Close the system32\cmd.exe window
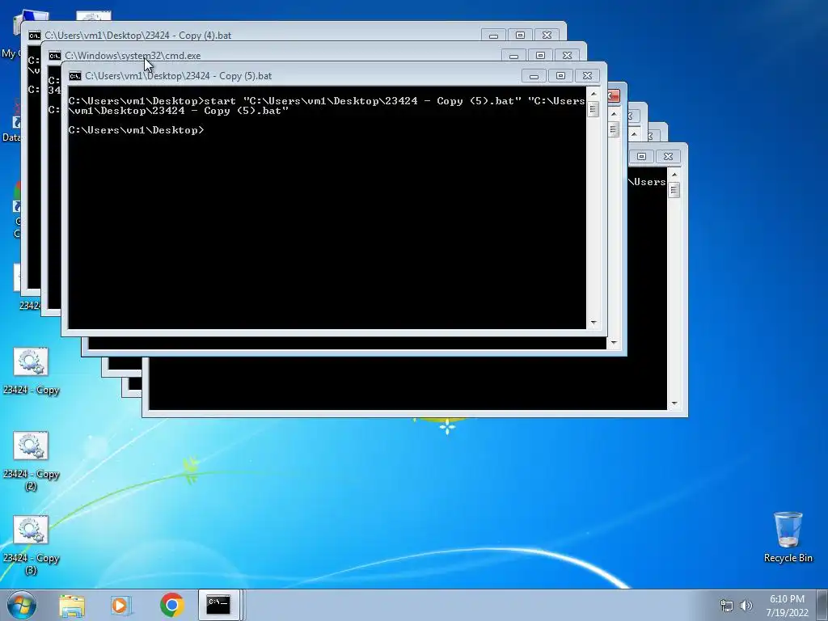This screenshot has width=828, height=621. pyautogui.click(x=567, y=56)
